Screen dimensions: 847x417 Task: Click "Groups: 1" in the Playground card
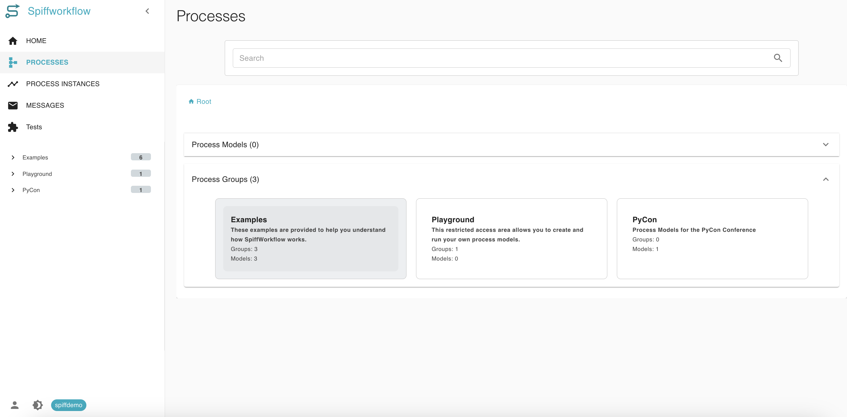click(x=444, y=249)
